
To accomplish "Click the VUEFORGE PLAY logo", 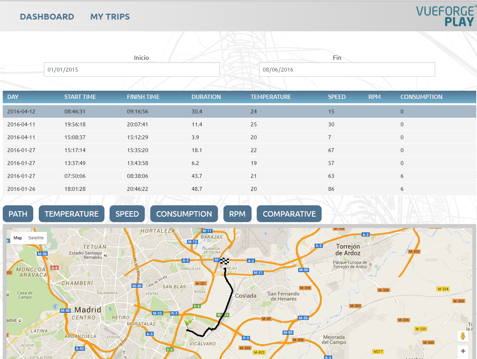I will 446,16.
